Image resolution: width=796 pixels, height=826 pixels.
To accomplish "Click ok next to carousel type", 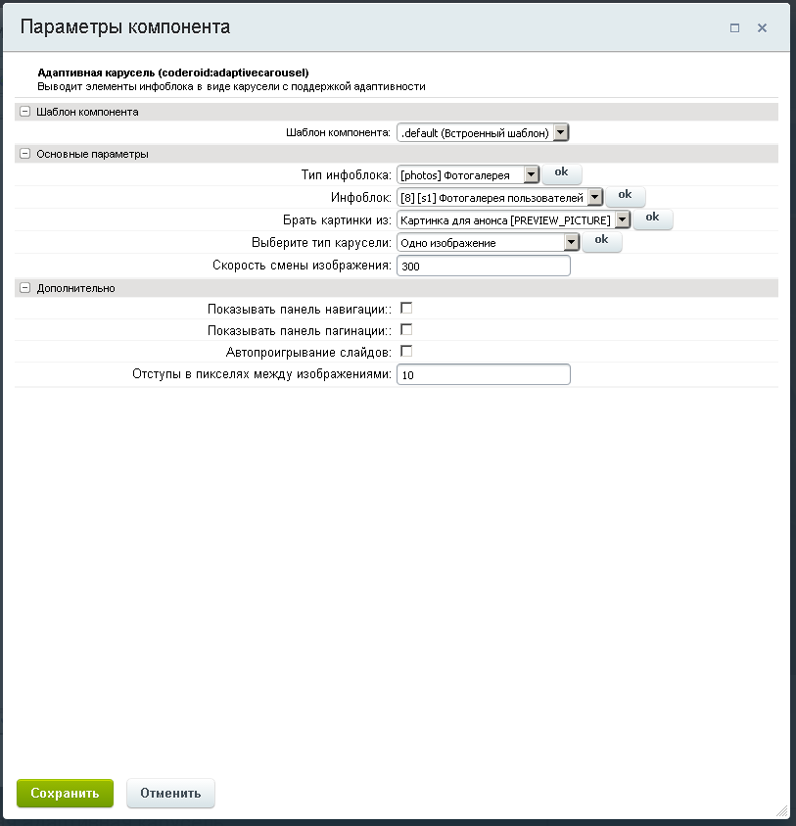I will 601,240.
